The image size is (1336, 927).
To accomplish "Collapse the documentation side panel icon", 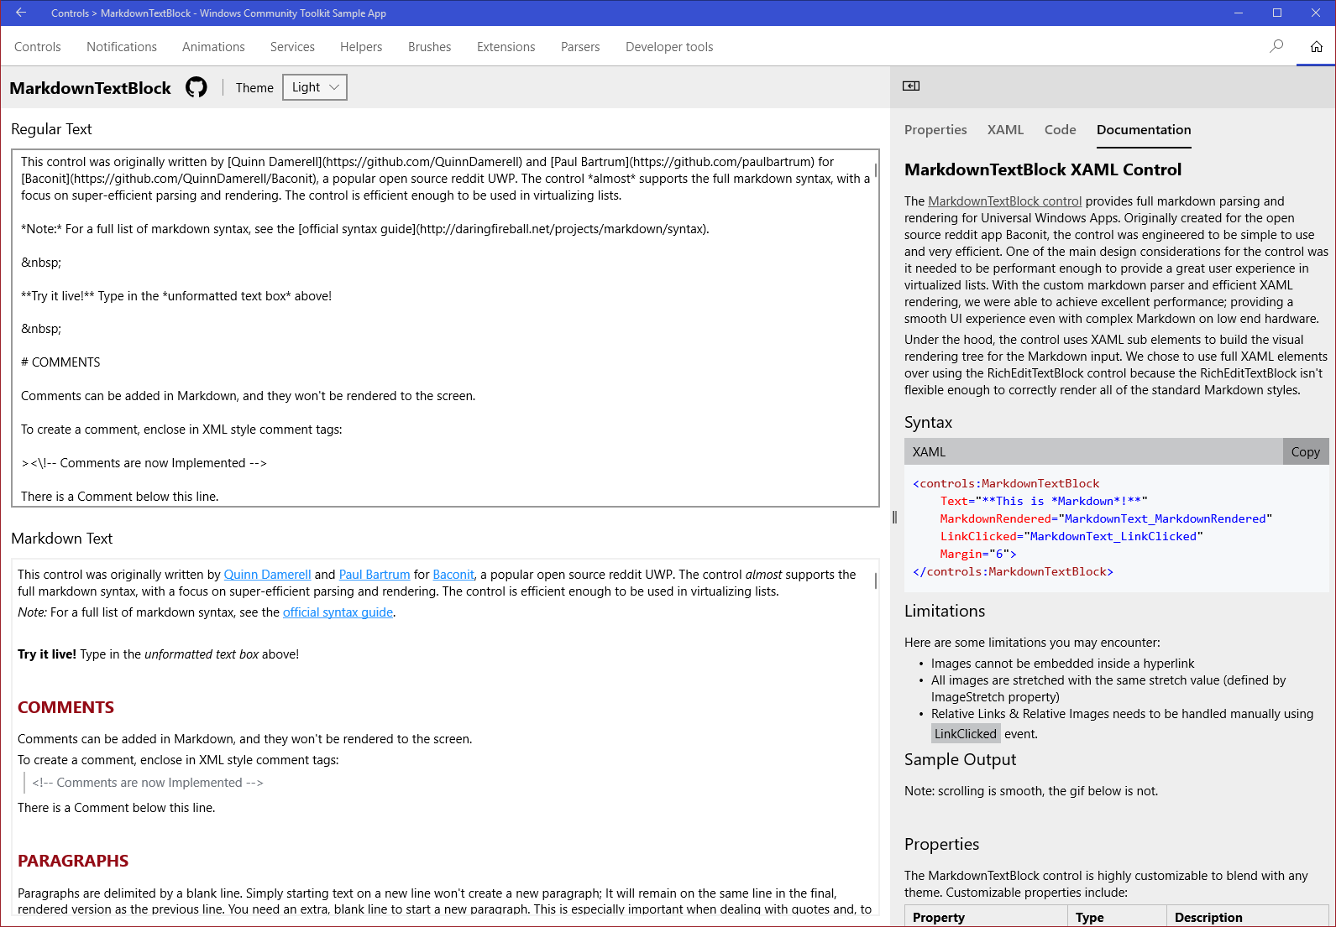I will [911, 86].
